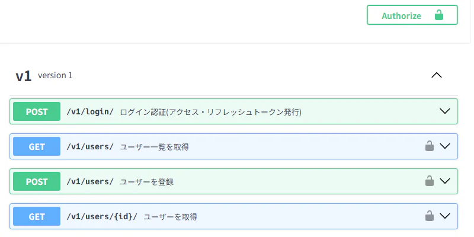Expand the GET /v1/users/ operation chevron

click(x=446, y=146)
